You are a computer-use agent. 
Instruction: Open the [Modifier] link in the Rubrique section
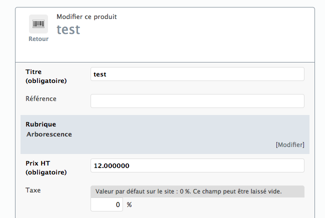click(290, 144)
